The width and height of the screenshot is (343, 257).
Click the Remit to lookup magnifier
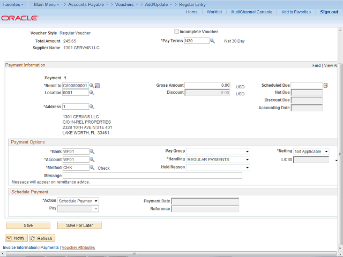coord(92,85)
